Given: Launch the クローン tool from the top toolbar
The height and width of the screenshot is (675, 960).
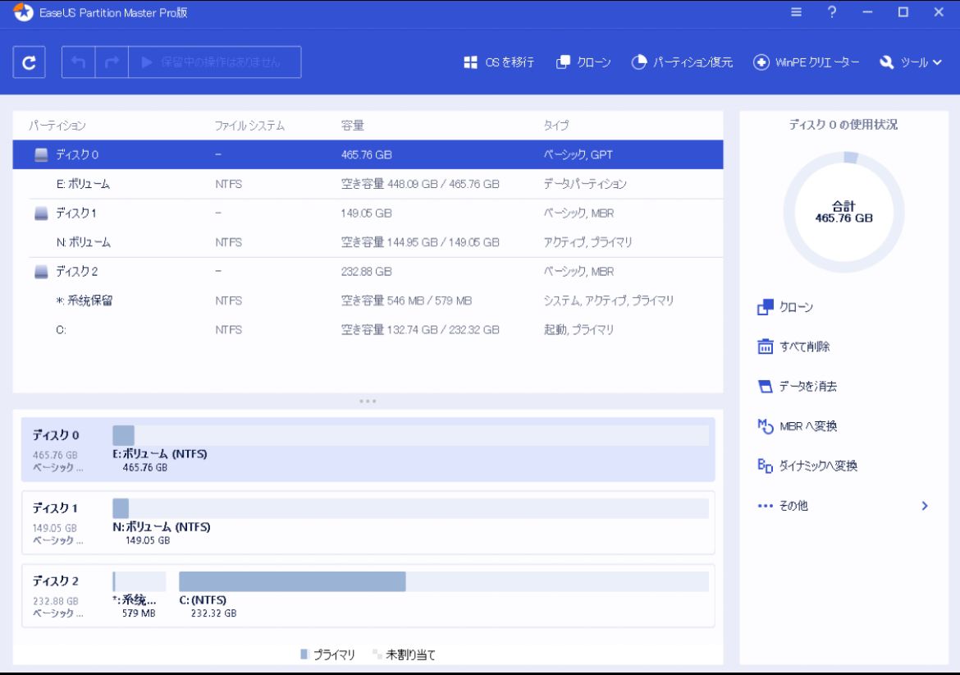Looking at the screenshot, I should pyautogui.click(x=585, y=62).
